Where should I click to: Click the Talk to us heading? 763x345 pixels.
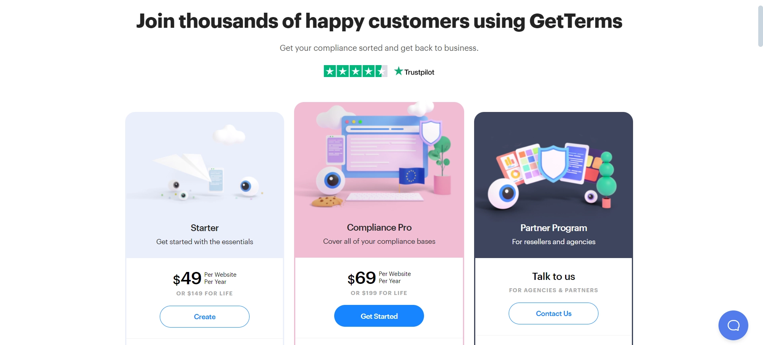point(553,276)
